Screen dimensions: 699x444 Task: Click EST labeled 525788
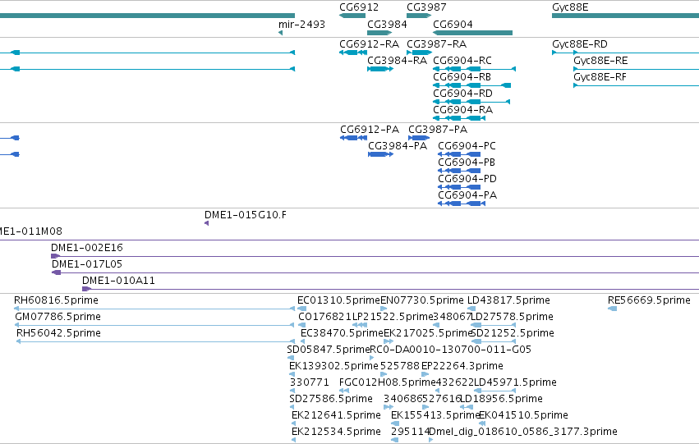pyautogui.click(x=400, y=366)
